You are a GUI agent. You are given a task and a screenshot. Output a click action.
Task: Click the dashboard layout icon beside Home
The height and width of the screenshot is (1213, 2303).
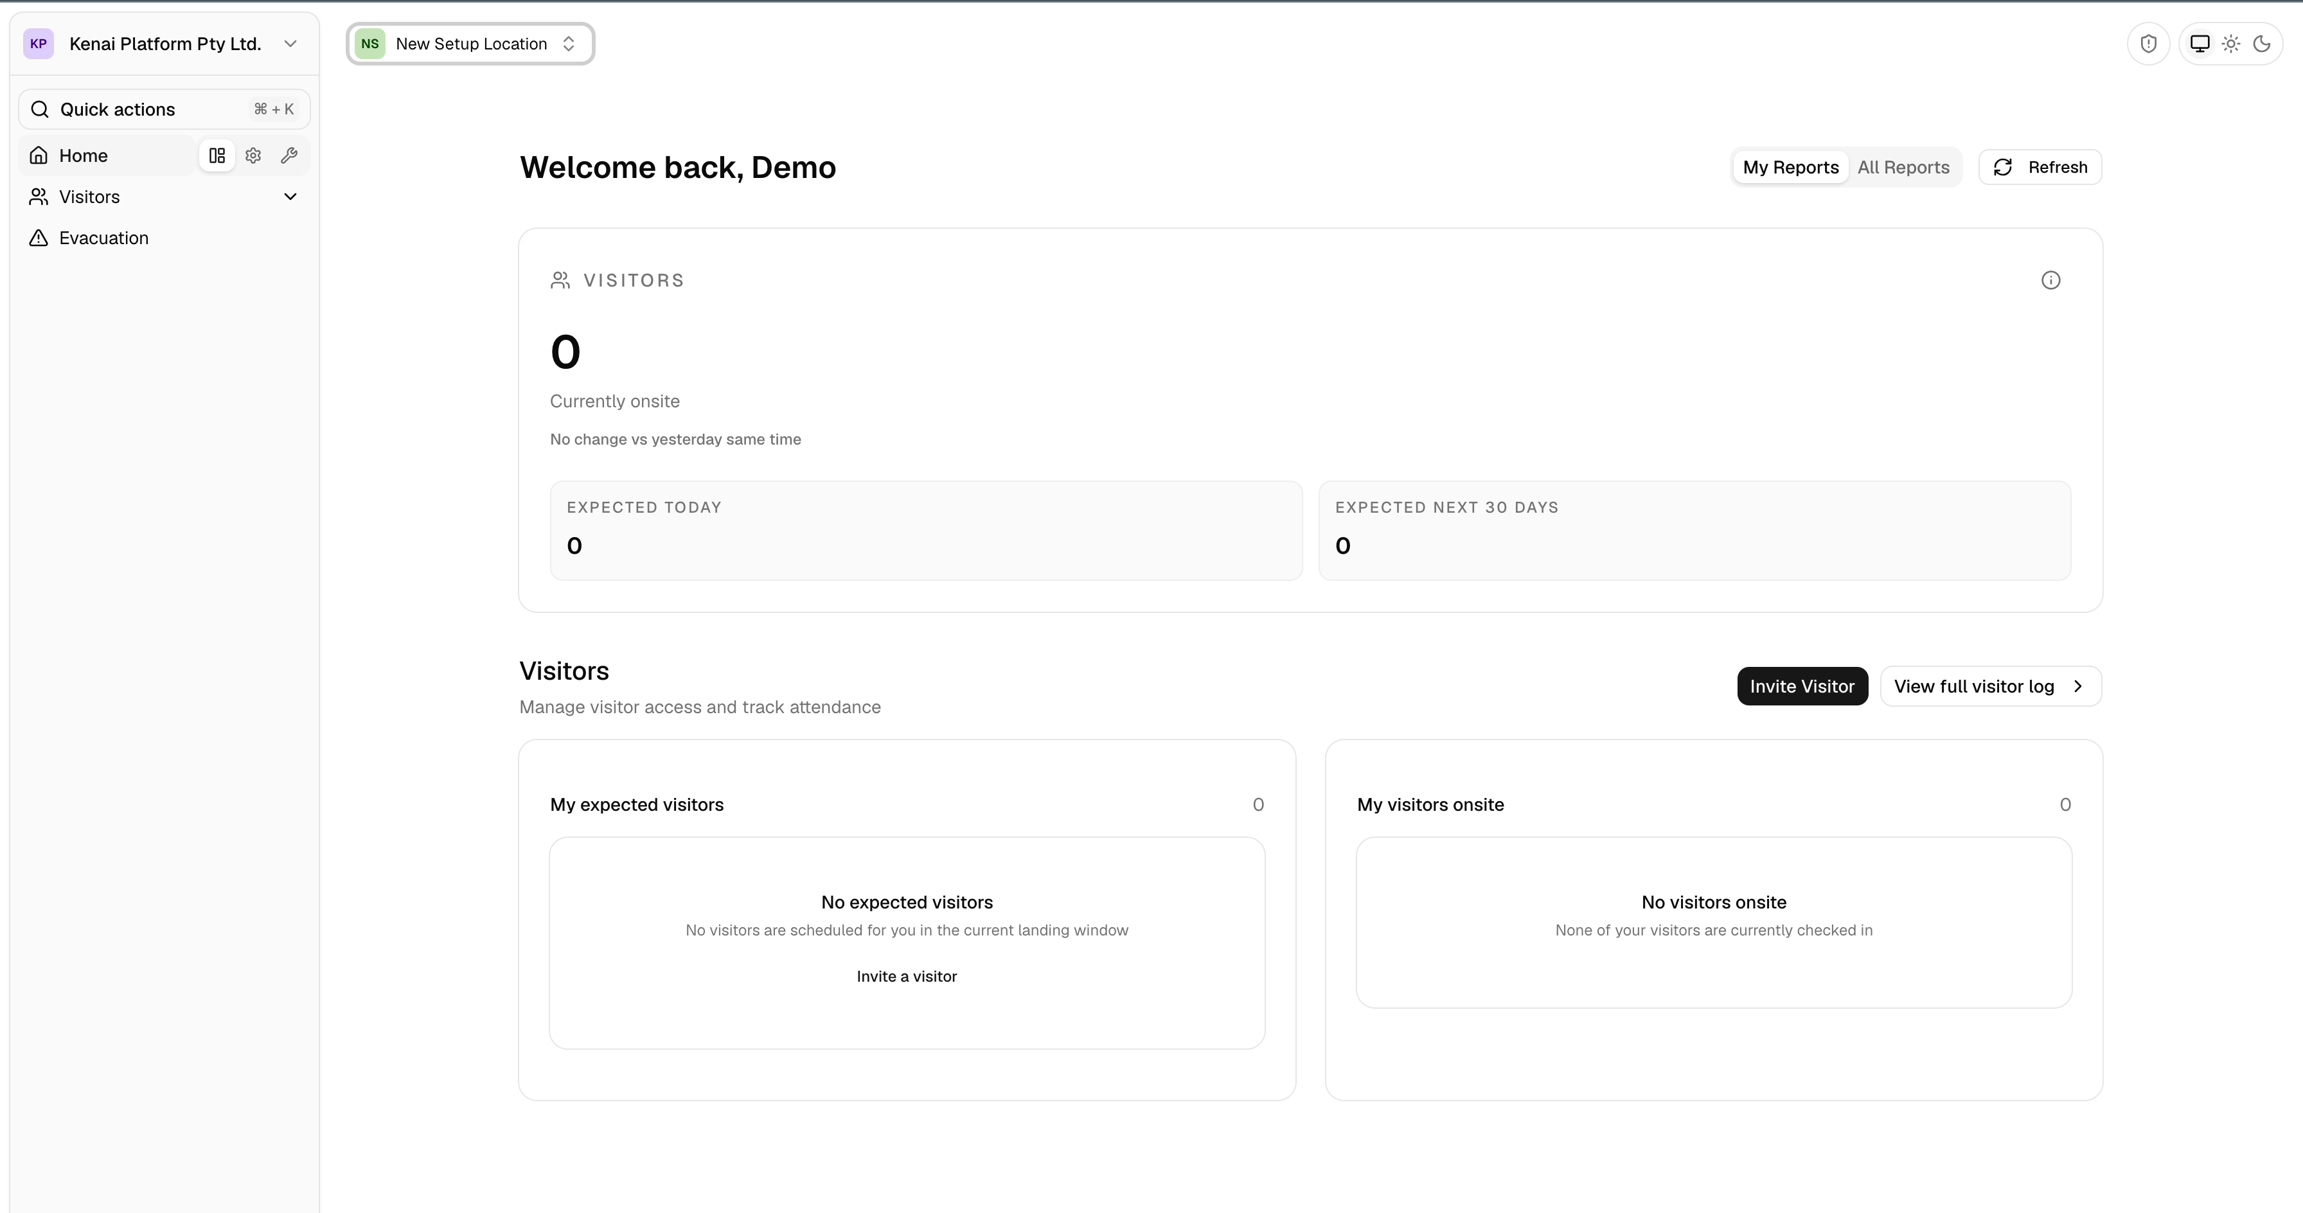tap(217, 155)
